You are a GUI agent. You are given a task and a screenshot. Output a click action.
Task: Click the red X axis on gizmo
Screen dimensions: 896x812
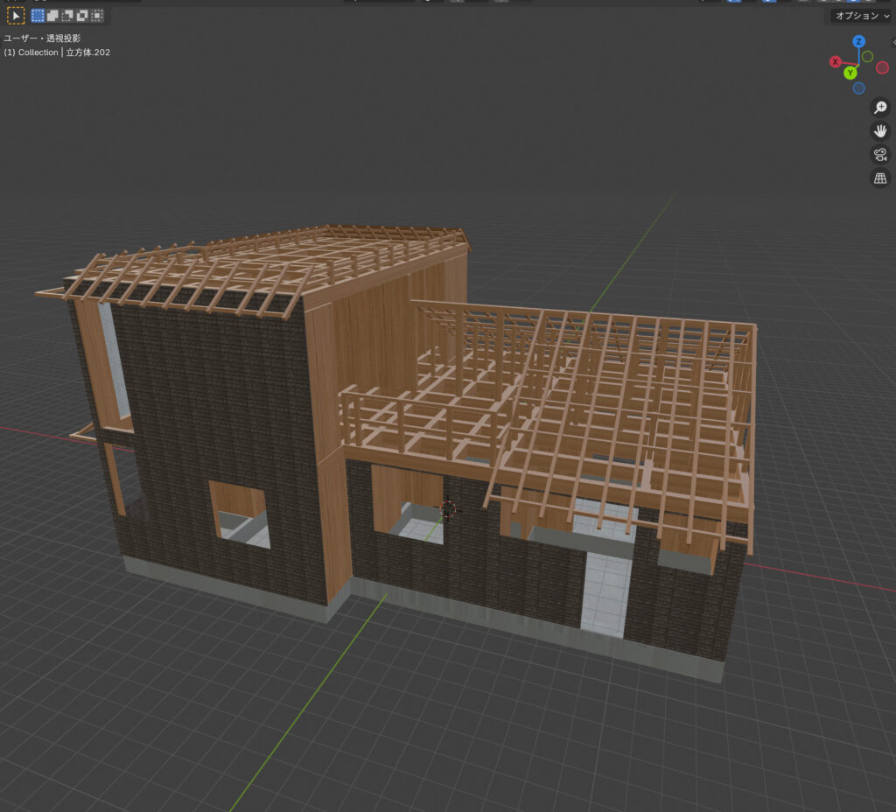tap(836, 62)
